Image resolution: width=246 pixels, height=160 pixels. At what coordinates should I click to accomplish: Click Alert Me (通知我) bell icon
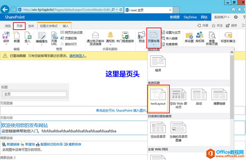[x=110, y=35]
